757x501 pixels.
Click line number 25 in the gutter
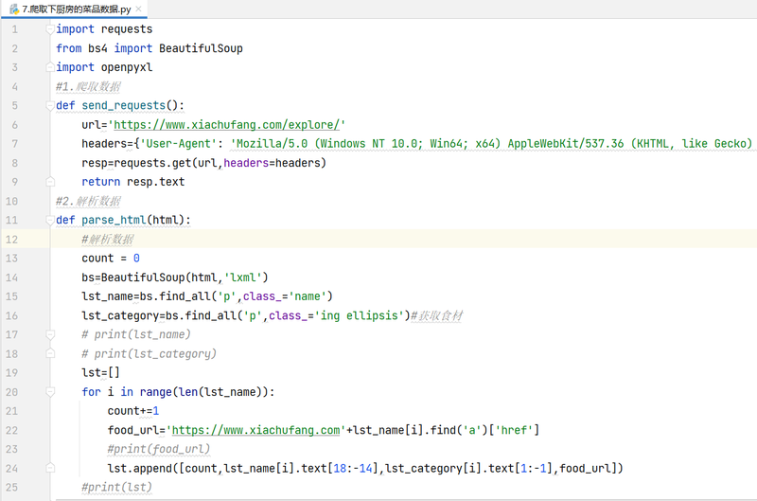pos(11,487)
